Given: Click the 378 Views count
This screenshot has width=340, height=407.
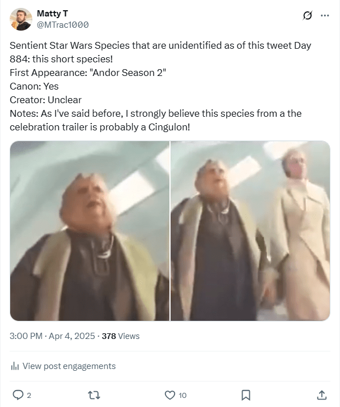Looking at the screenshot, I should (120, 336).
